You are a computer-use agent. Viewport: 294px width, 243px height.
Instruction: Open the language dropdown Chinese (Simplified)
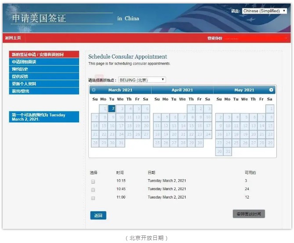pos(264,11)
